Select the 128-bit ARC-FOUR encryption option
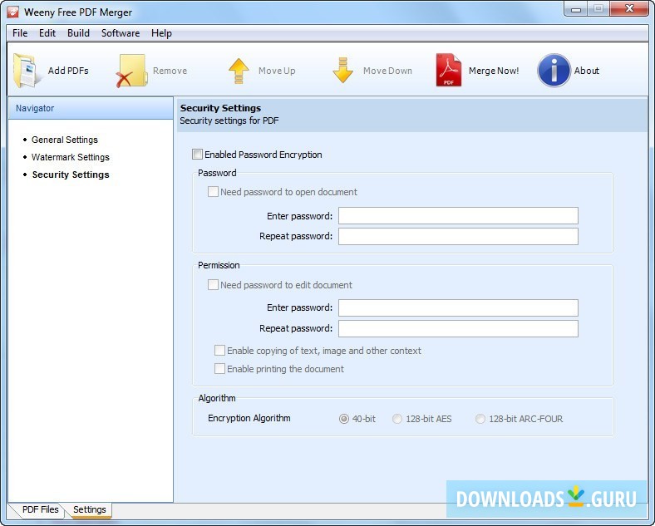655x526 pixels. tap(480, 419)
